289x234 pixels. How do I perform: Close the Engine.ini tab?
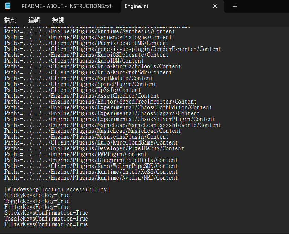coord(215,6)
